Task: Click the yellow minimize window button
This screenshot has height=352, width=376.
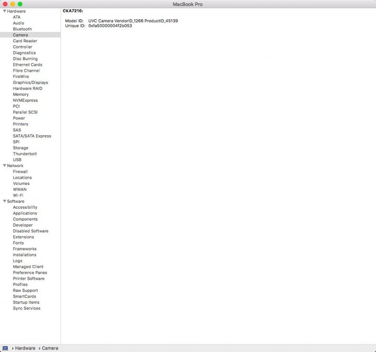Action: point(13,4)
